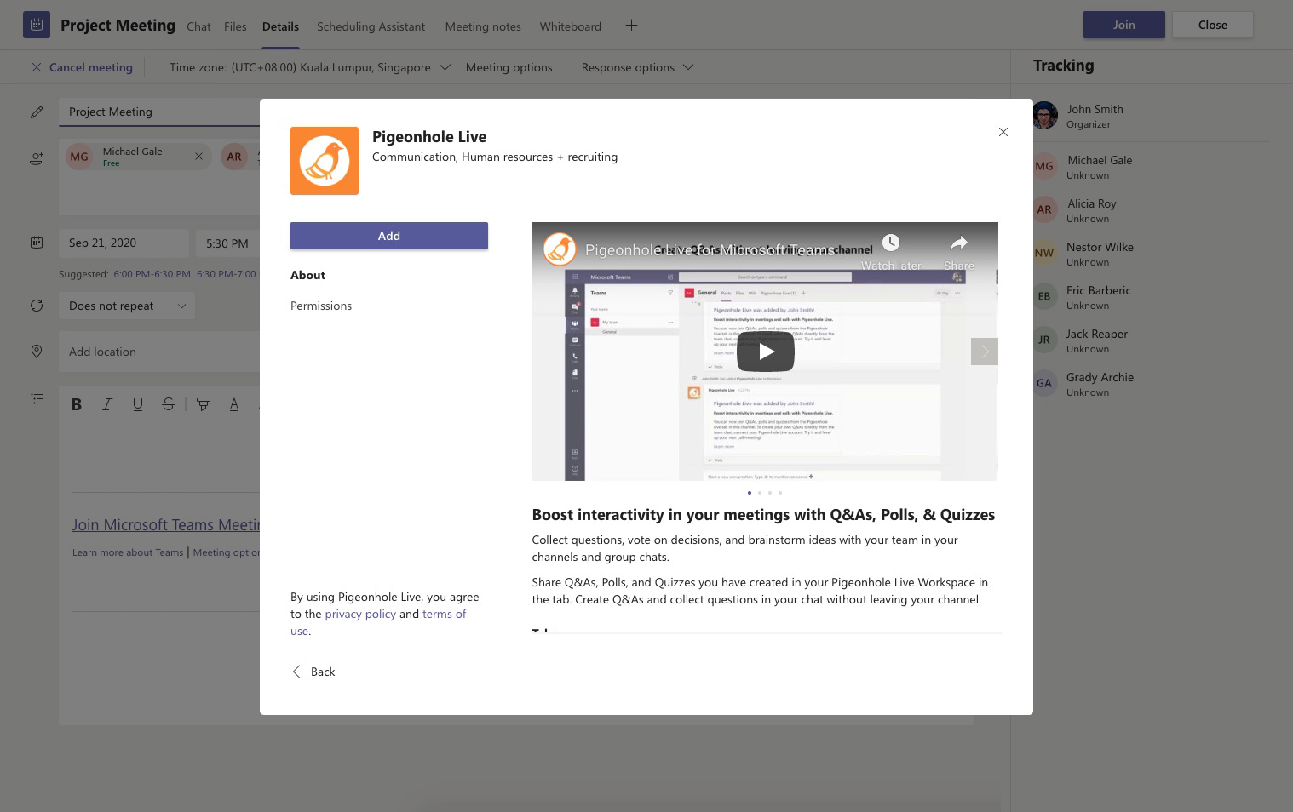This screenshot has height=812, width=1293.
Task: Select the Details tab
Action: (280, 26)
